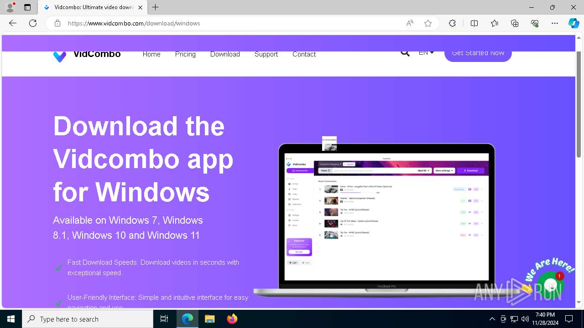The width and height of the screenshot is (584, 328).
Task: Show hidden system tray icons chevron
Action: [492, 319]
